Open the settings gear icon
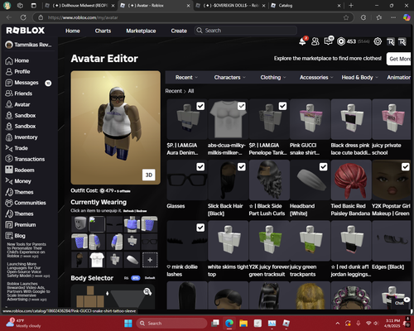 (x=378, y=41)
